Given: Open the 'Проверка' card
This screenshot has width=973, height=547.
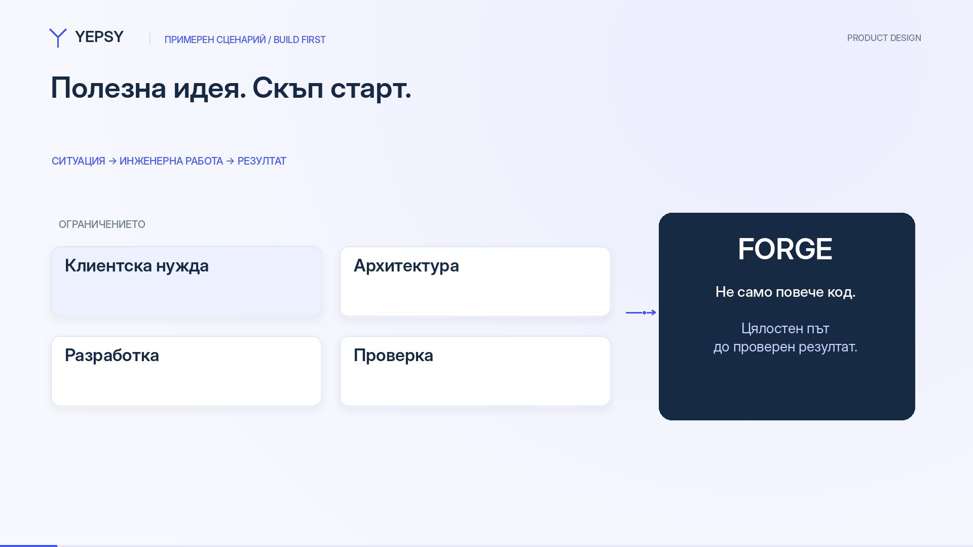Looking at the screenshot, I should coord(475,371).
